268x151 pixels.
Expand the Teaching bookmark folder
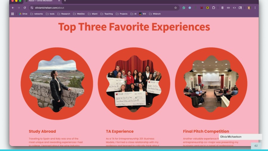(x=107, y=14)
